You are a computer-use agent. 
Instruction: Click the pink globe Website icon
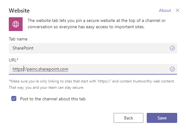[x=16, y=24]
